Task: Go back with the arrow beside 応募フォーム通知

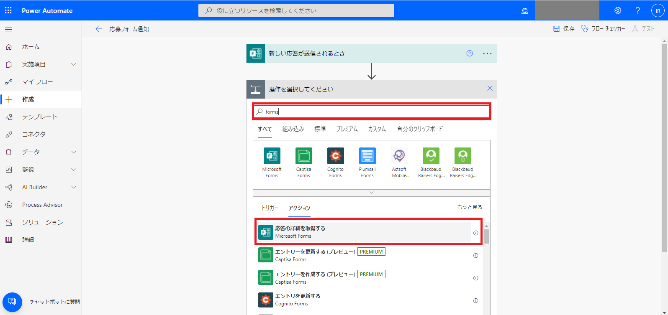Action: [99, 29]
